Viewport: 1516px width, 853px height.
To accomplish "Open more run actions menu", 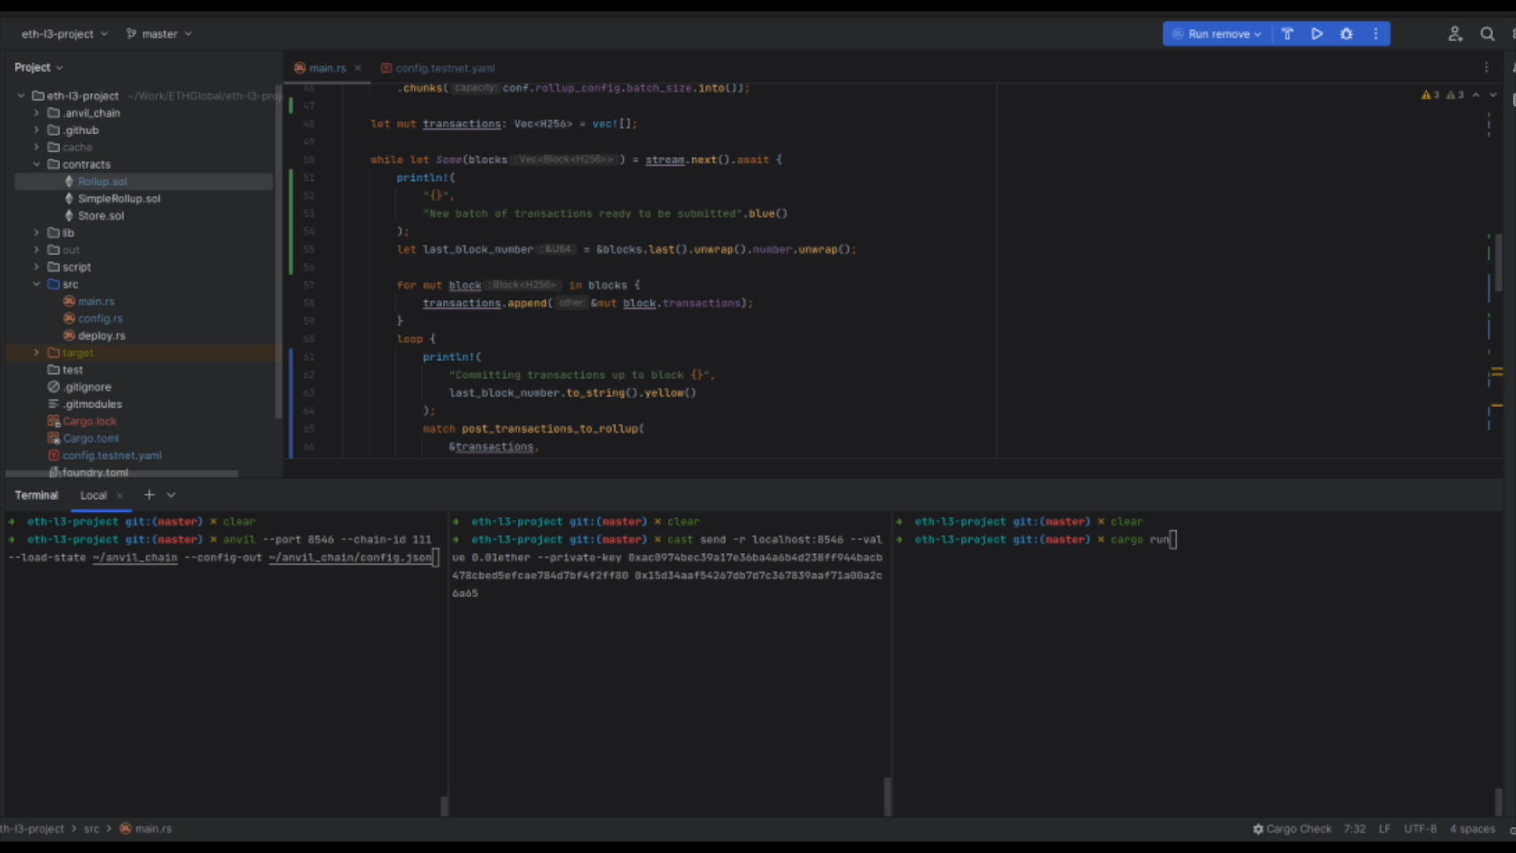I will [1375, 34].
